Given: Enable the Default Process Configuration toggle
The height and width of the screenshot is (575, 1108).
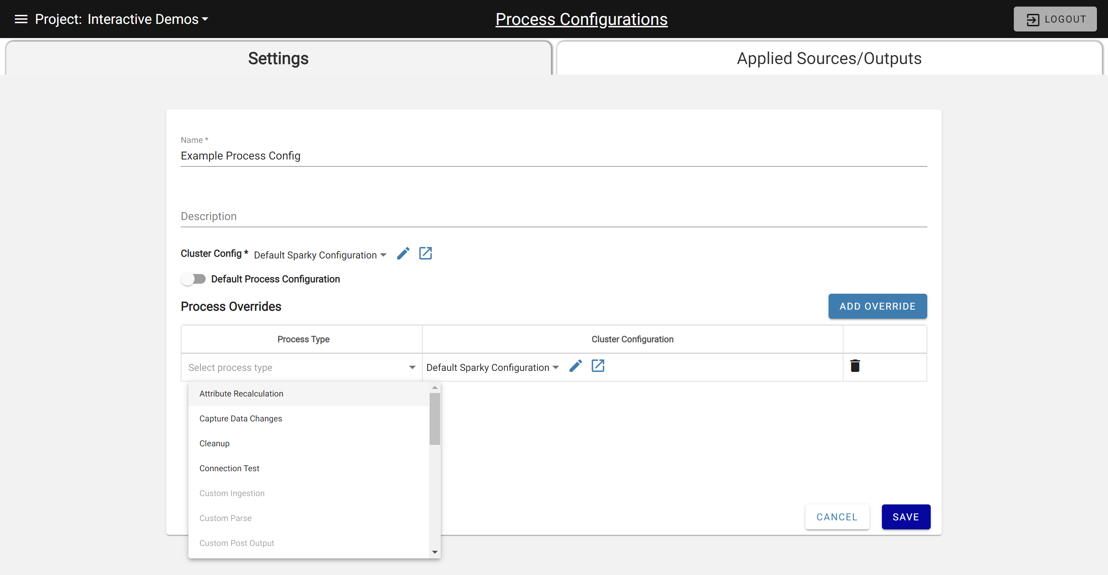Looking at the screenshot, I should pyautogui.click(x=194, y=279).
